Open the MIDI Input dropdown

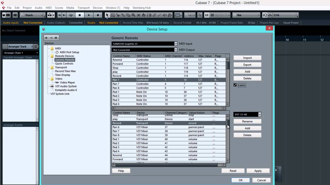tap(176, 44)
